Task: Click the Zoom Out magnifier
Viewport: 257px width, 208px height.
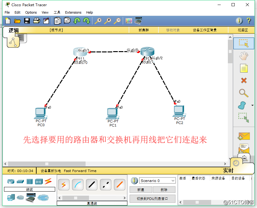Action: tap(117, 21)
